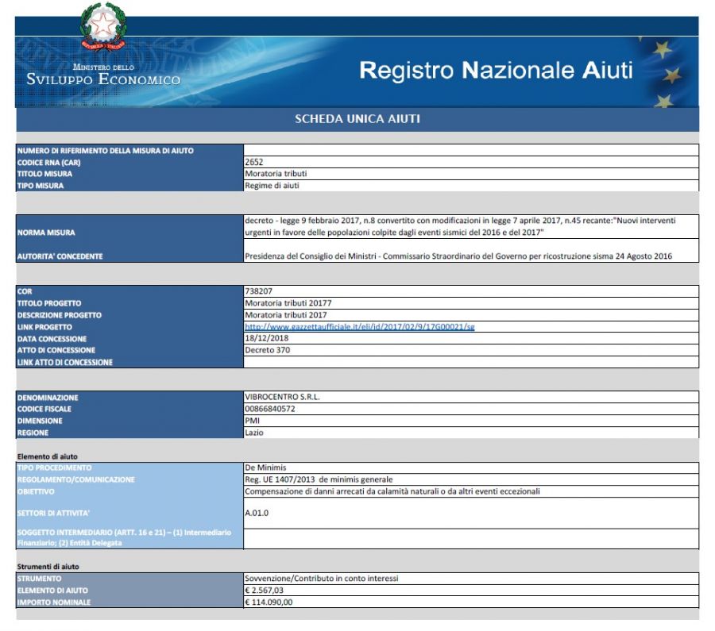Viewport: 715px width, 631px height.
Task: Click the activity sector code "A.01.0"
Action: [257, 513]
